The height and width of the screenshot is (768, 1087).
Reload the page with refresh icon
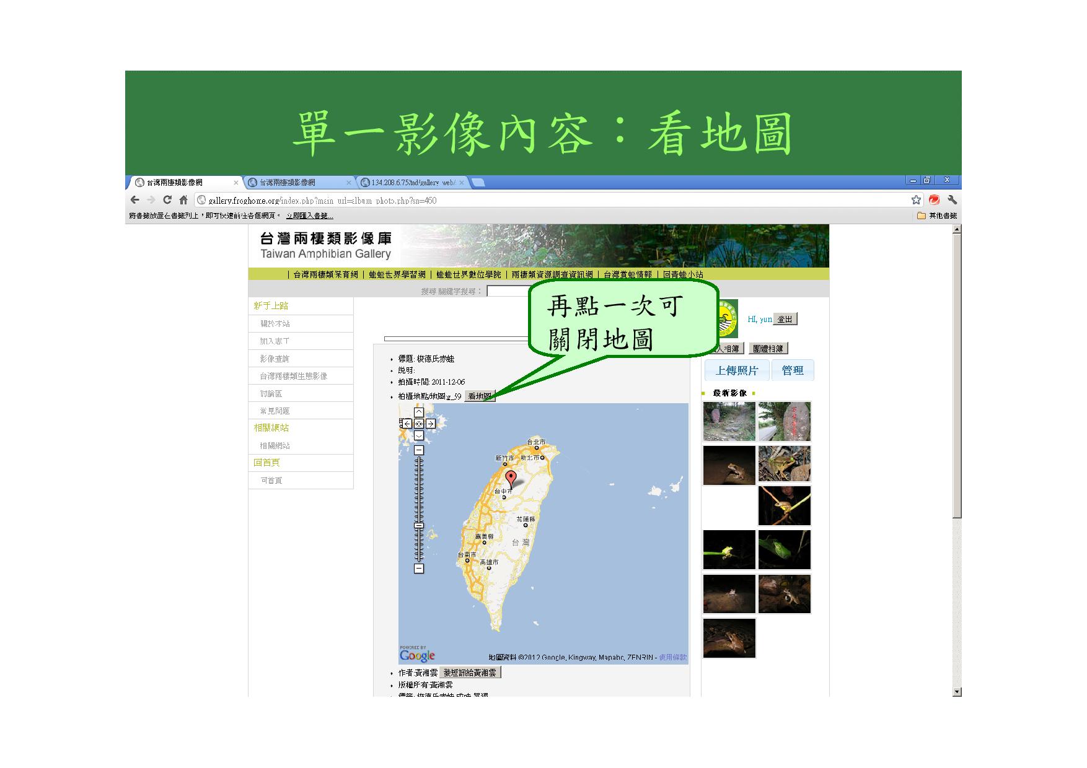tap(167, 200)
